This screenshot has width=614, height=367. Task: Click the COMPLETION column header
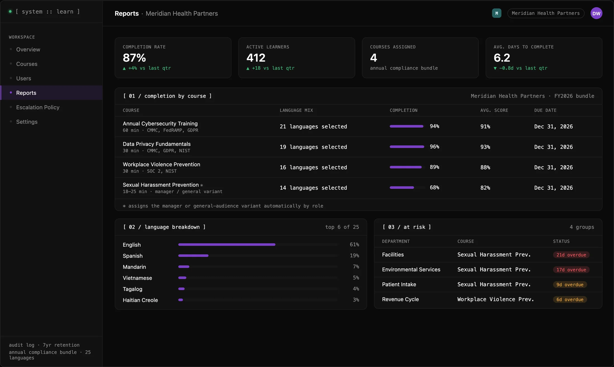click(403, 110)
